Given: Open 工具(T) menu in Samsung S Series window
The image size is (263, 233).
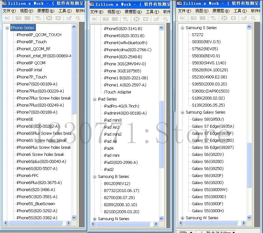Looking at the screenshot, I should click(x=240, y=11).
